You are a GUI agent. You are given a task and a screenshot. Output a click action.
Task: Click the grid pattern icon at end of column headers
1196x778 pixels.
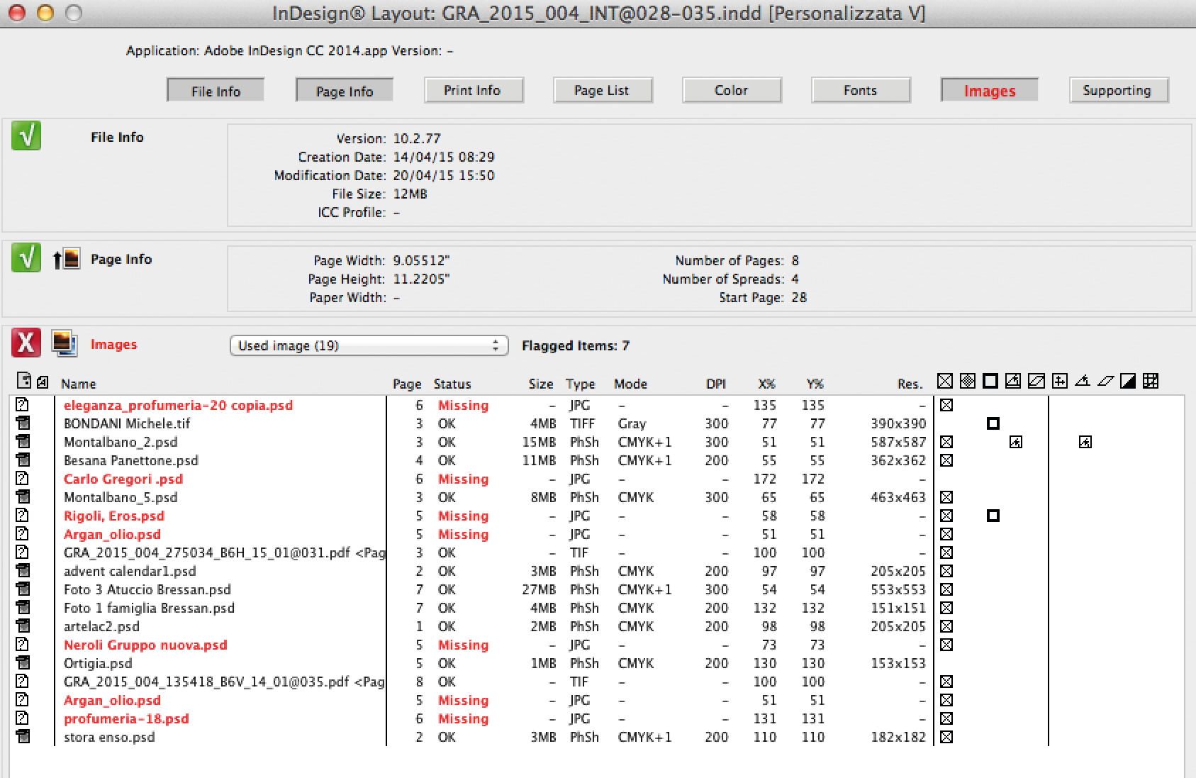pyautogui.click(x=1151, y=382)
